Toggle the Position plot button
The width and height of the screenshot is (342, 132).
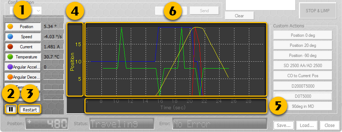tap(23, 27)
